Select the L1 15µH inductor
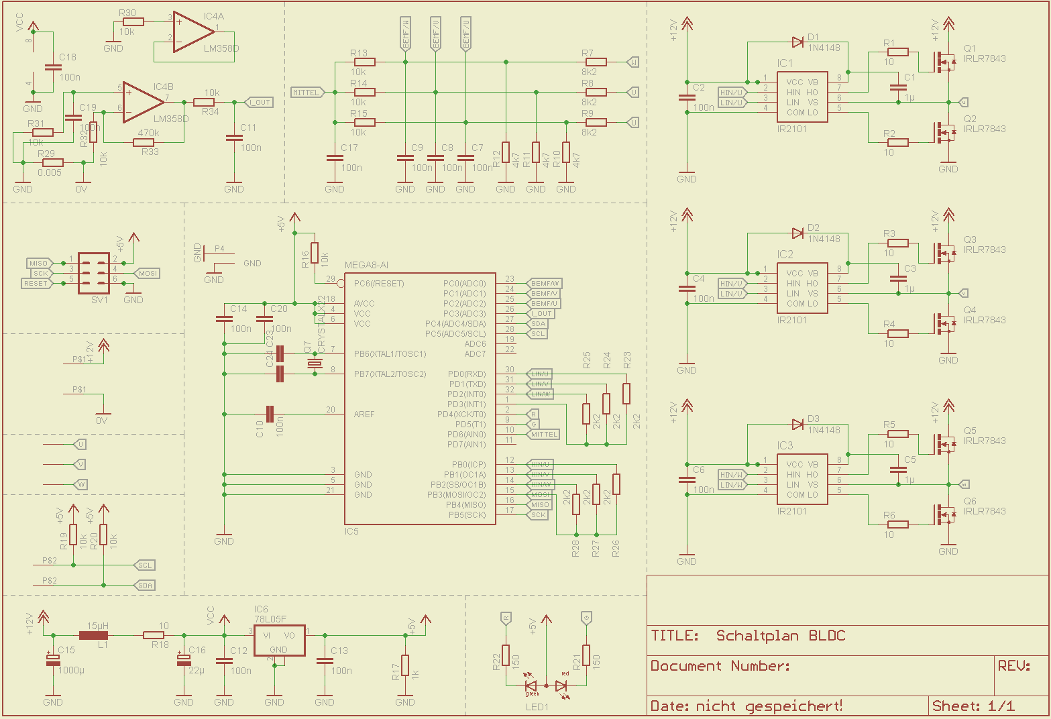The image size is (1051, 719). pos(93,635)
